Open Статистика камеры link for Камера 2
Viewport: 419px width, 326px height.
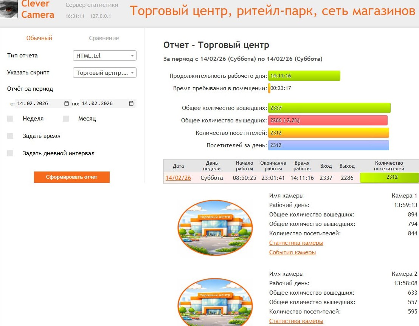pos(296,321)
